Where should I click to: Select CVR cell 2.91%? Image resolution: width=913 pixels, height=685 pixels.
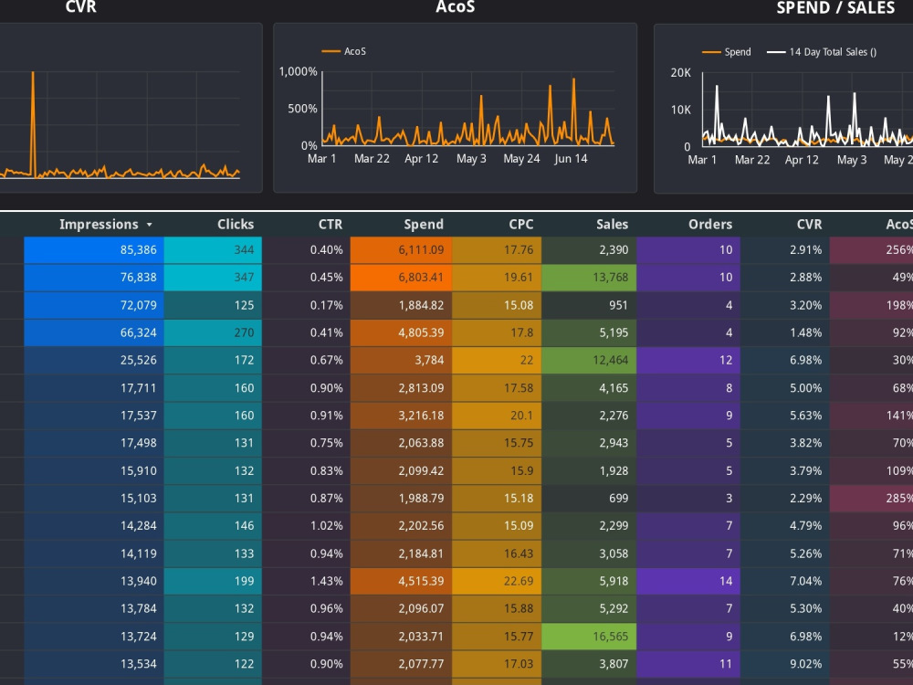pos(785,250)
